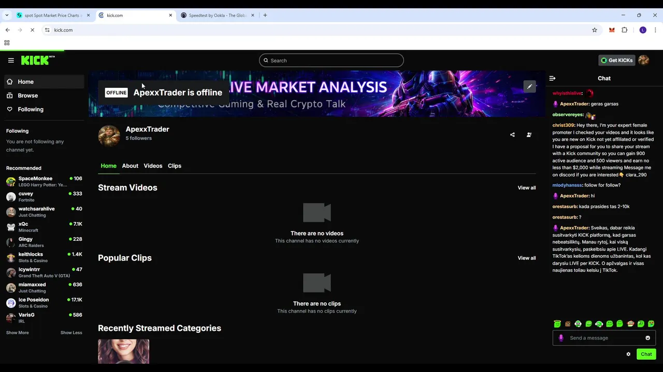Open miamaxxed Just Chatting channel
The width and height of the screenshot is (663, 372).
pos(44,287)
